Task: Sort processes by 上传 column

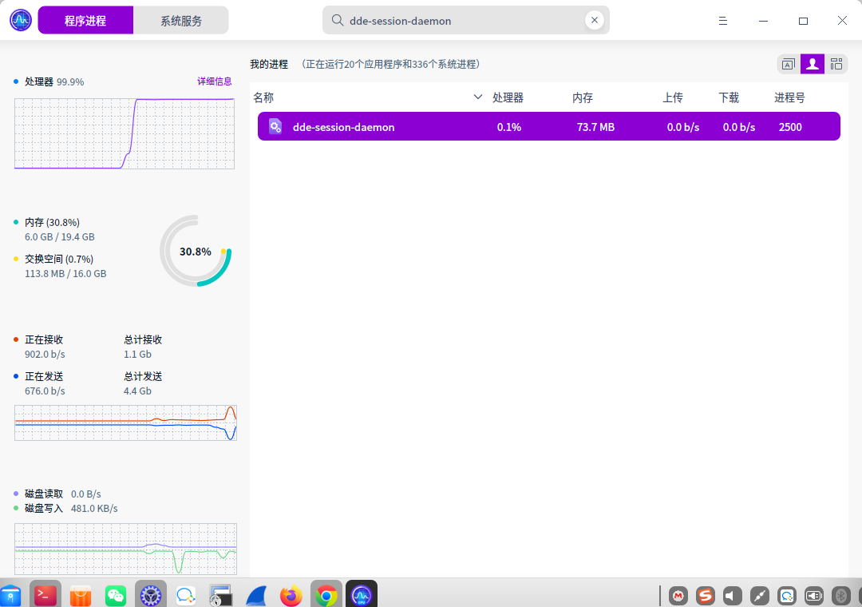Action: click(672, 98)
